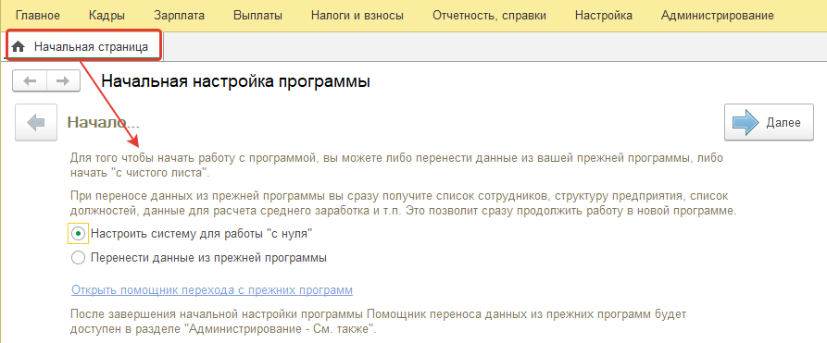Open the Кадры section
Viewport: 827px width, 343px height.
click(107, 16)
